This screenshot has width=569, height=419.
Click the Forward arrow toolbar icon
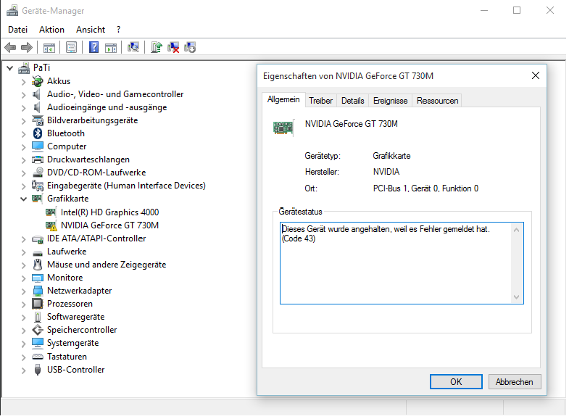coord(27,48)
